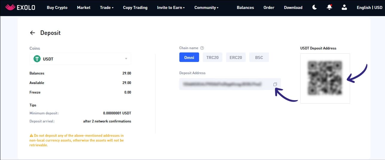
Task: Open the Buy Crypto menu
Action: point(57,7)
